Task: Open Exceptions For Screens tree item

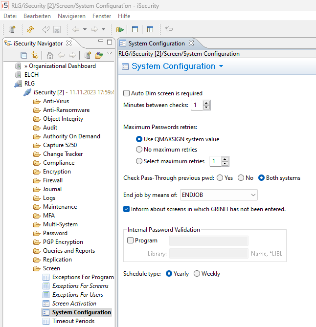Action: 80,286
